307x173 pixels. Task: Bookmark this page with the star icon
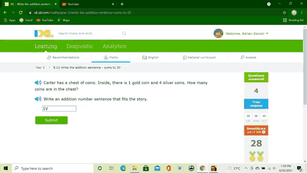(284, 12)
